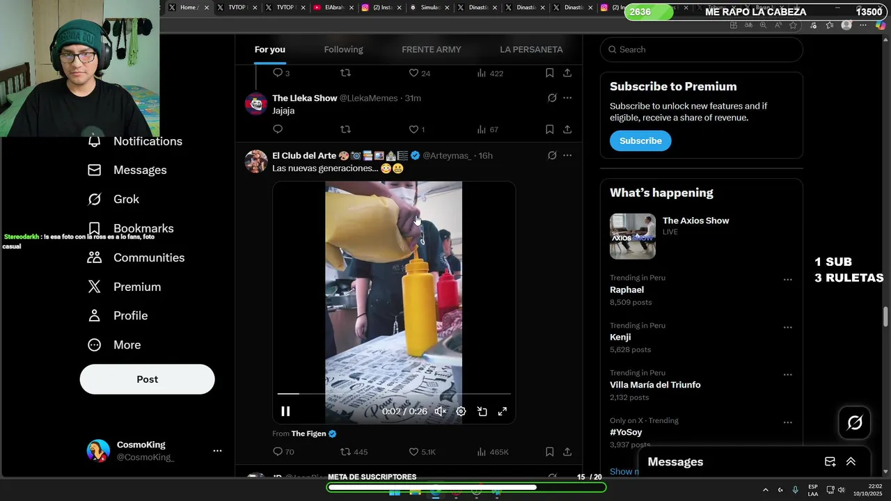Switch to the Following tab
This screenshot has height=501, width=891.
pyautogui.click(x=343, y=49)
